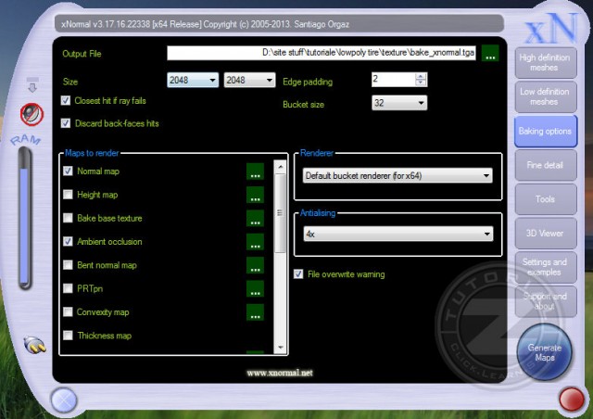Open Normal map options button
The image size is (593, 419).
tap(255, 171)
